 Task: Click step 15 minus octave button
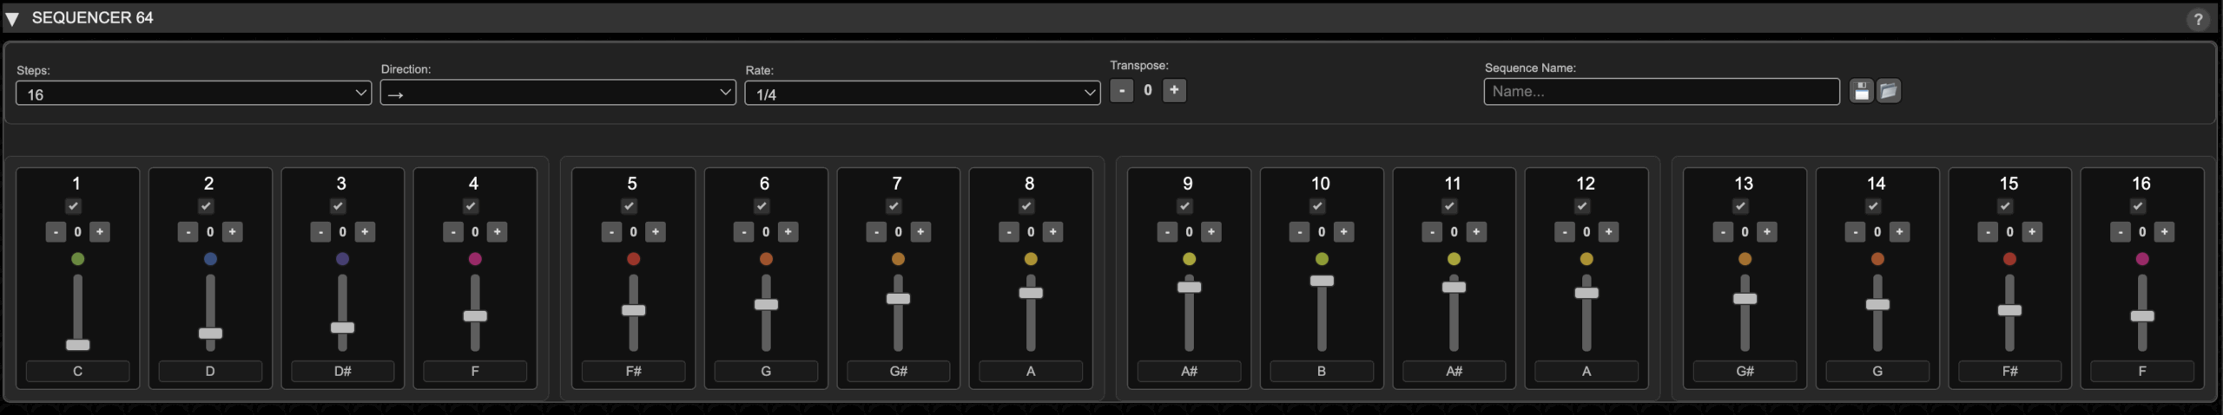(1988, 232)
